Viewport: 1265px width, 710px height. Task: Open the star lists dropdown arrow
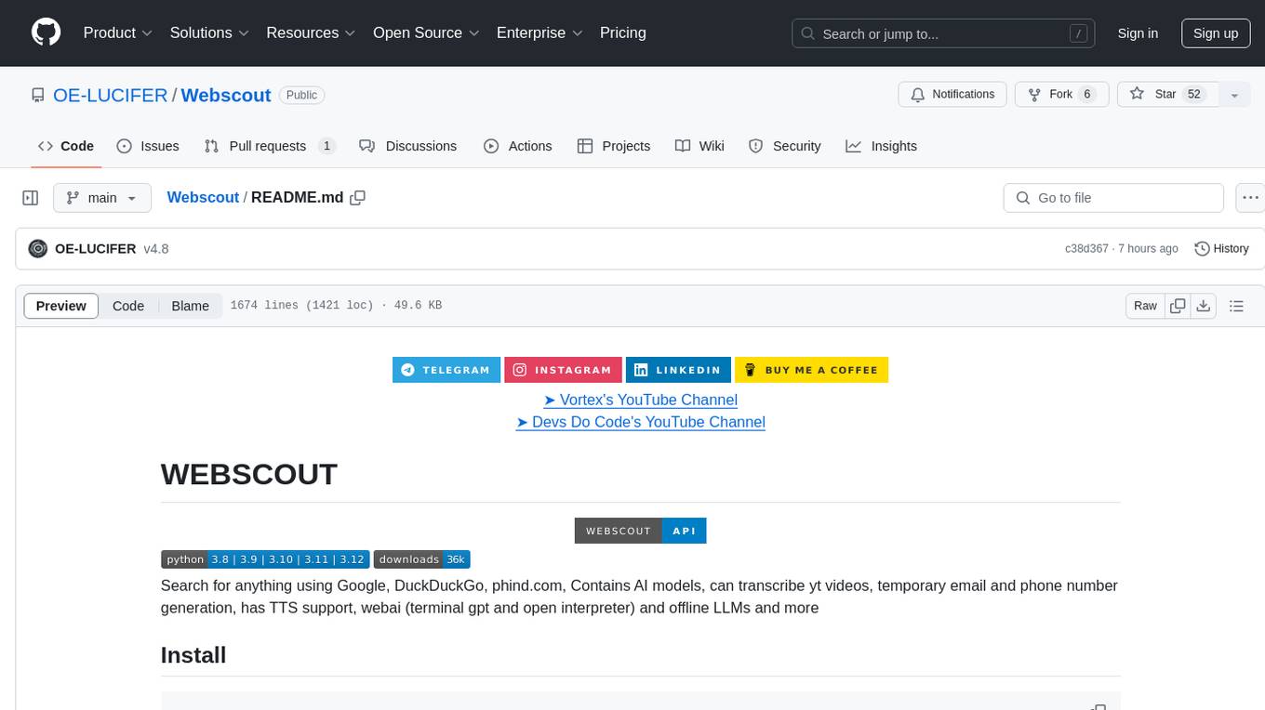tap(1234, 95)
